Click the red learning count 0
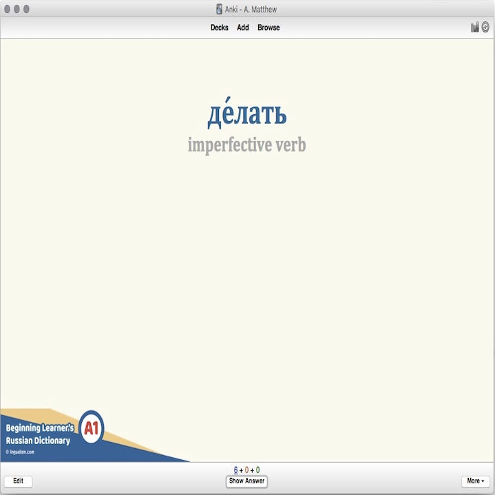The height and width of the screenshot is (495, 495). click(x=247, y=470)
